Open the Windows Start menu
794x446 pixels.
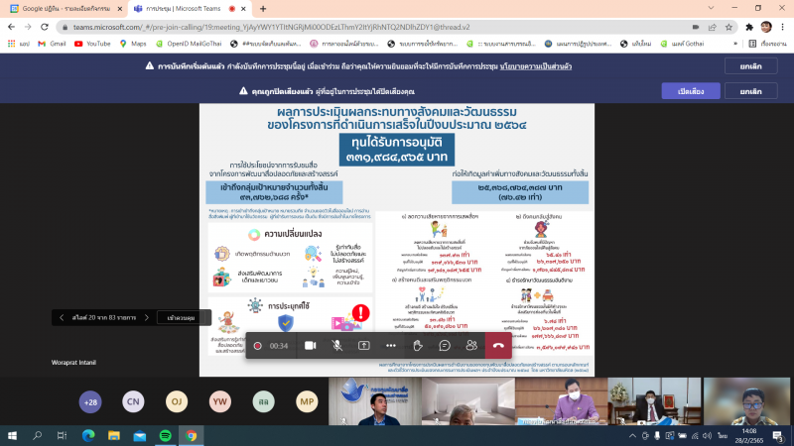pos(12,435)
